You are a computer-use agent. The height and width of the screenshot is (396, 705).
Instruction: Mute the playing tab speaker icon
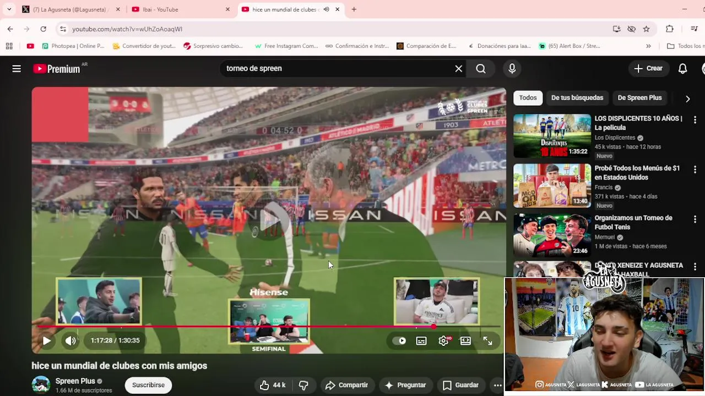coord(326,9)
